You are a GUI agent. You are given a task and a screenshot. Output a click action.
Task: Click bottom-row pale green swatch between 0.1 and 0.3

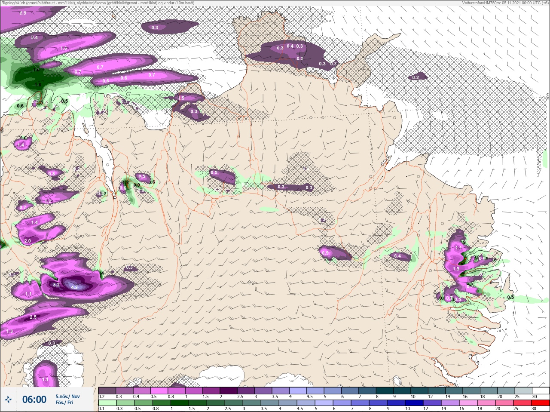107,403
